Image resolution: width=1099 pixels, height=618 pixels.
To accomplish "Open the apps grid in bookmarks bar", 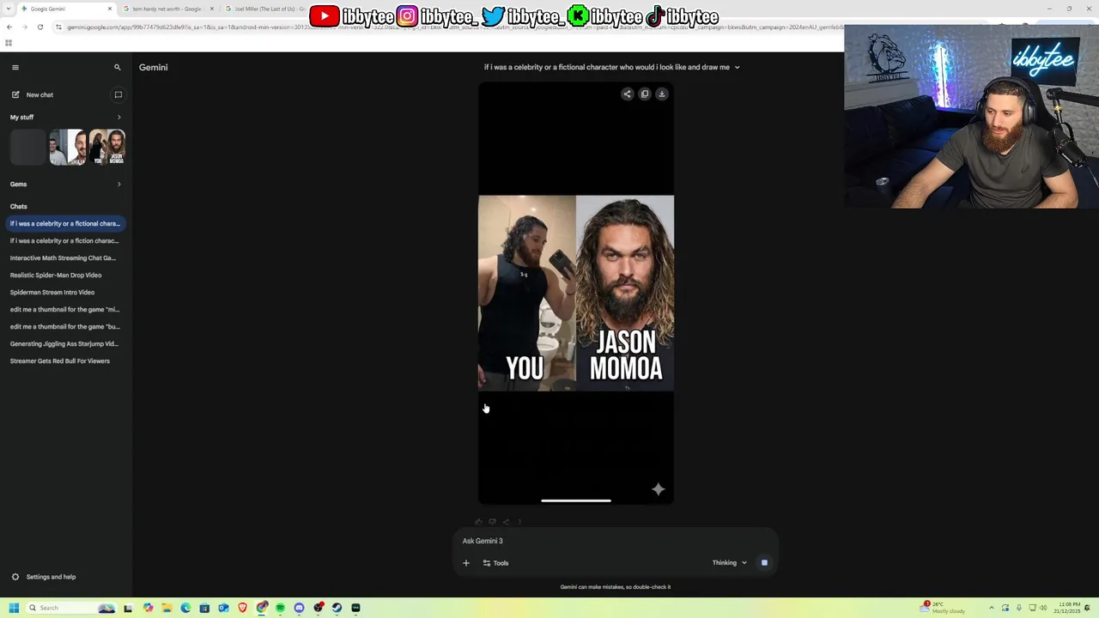I will coord(9,42).
